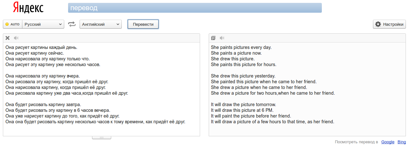
Task: Click inside the Russian source text area
Action: pyautogui.click(x=101, y=89)
